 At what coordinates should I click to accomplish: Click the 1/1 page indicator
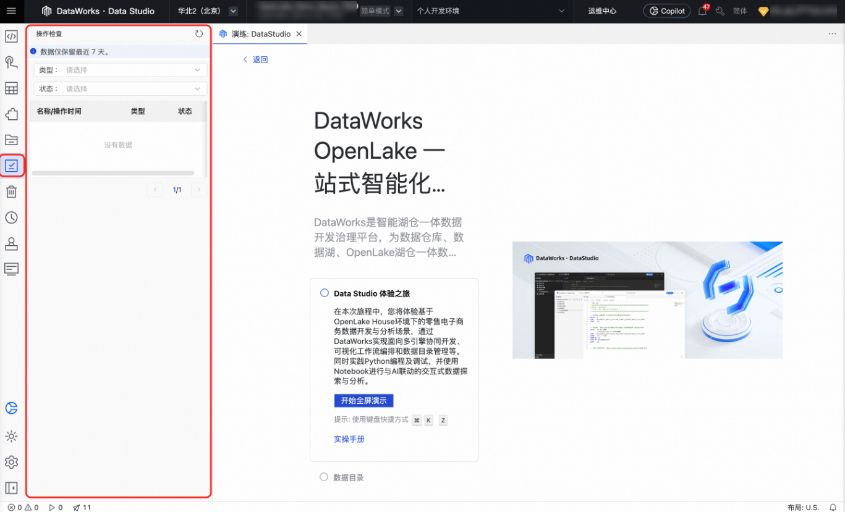(x=177, y=190)
